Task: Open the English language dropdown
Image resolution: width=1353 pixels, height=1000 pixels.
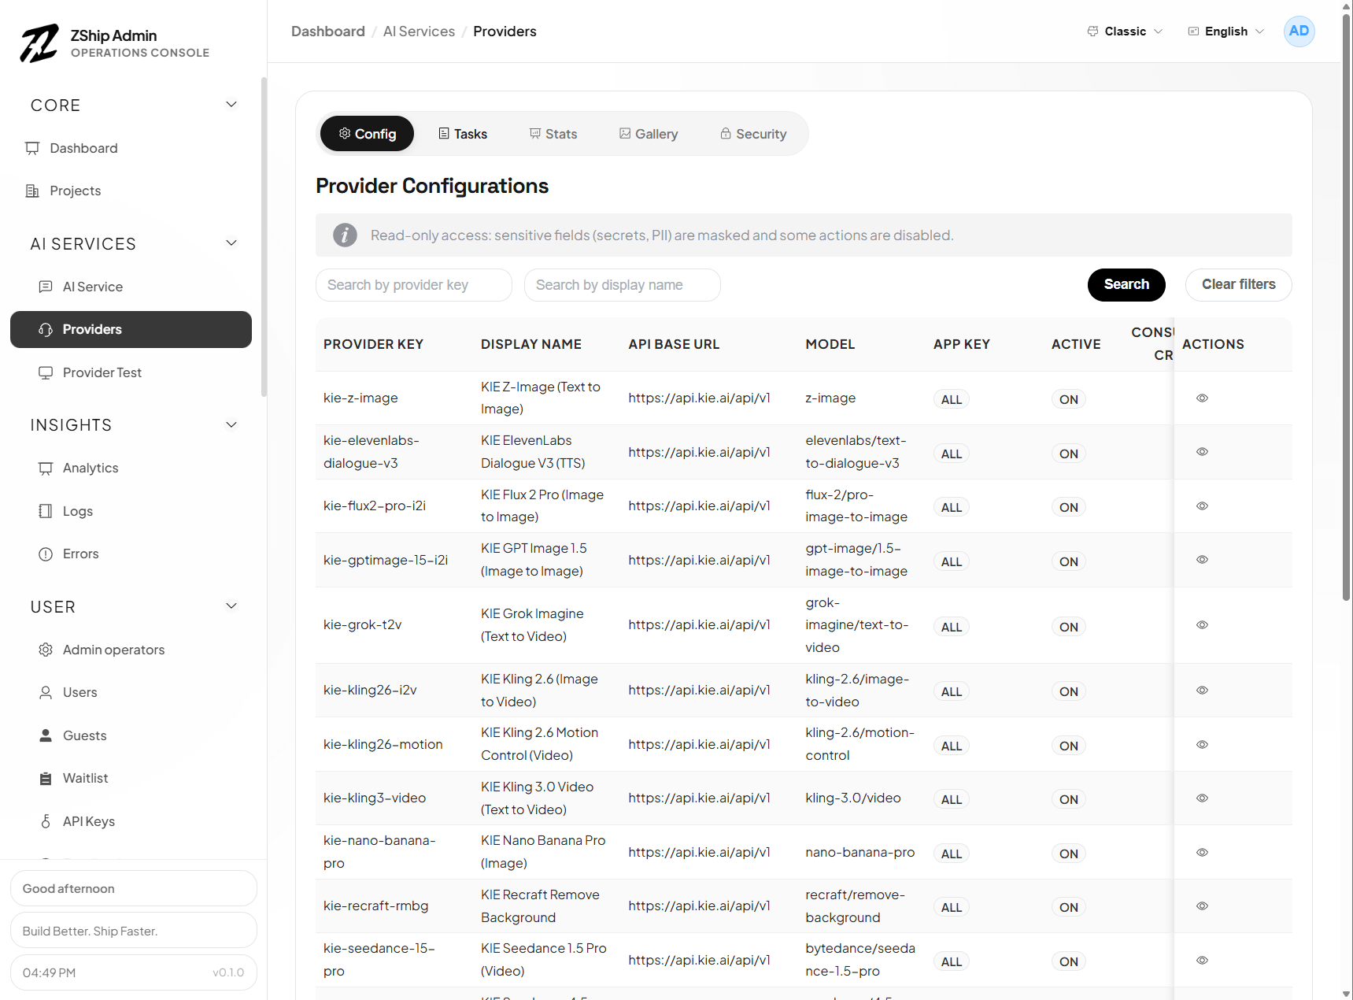Action: (x=1225, y=31)
